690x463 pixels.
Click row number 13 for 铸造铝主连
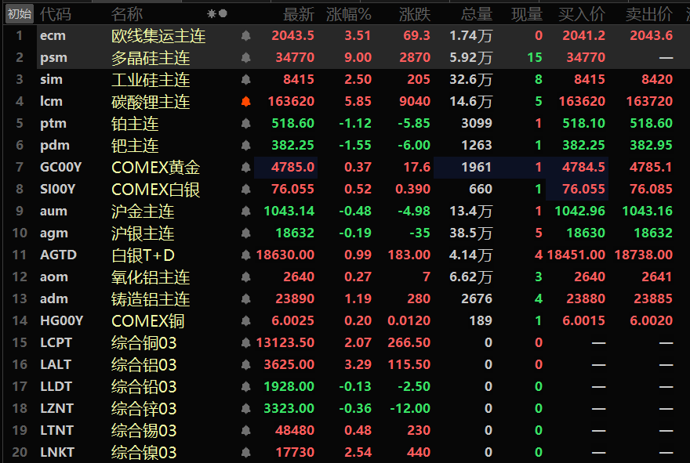click(20, 299)
